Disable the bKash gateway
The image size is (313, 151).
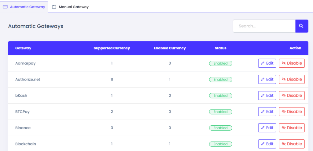[x=292, y=95]
